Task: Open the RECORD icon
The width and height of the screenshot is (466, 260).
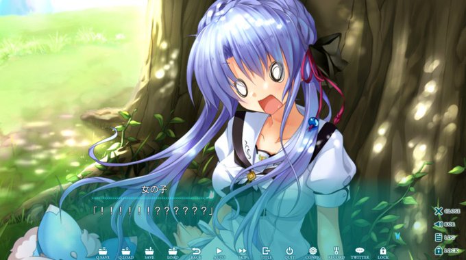Action: [x=336, y=253]
